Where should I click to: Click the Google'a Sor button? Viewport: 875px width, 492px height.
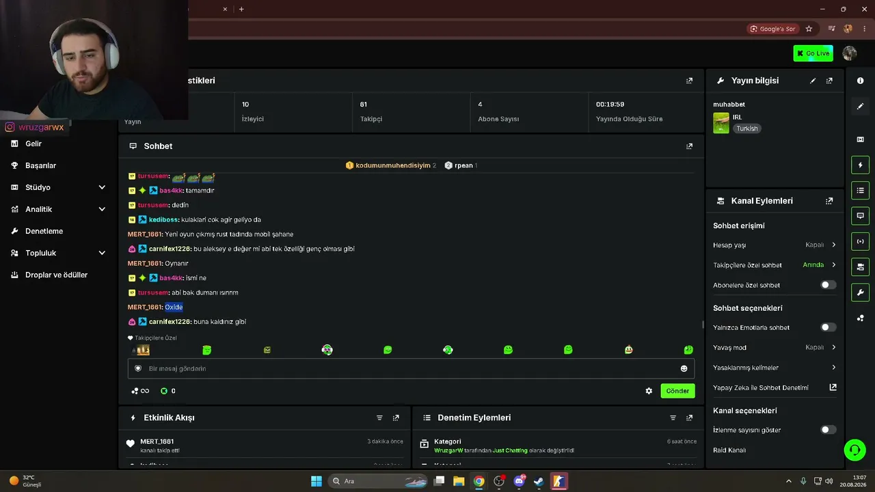773,29
